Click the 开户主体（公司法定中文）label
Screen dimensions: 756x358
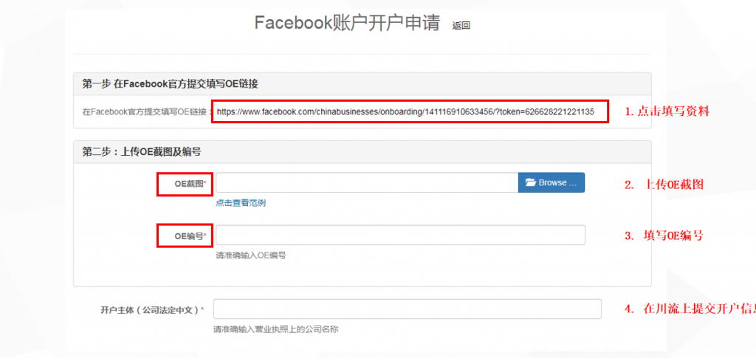coord(152,310)
